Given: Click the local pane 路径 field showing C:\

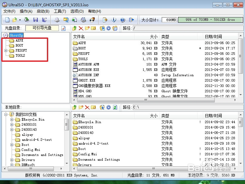Looking at the screenshot, I should (x=188, y=107).
